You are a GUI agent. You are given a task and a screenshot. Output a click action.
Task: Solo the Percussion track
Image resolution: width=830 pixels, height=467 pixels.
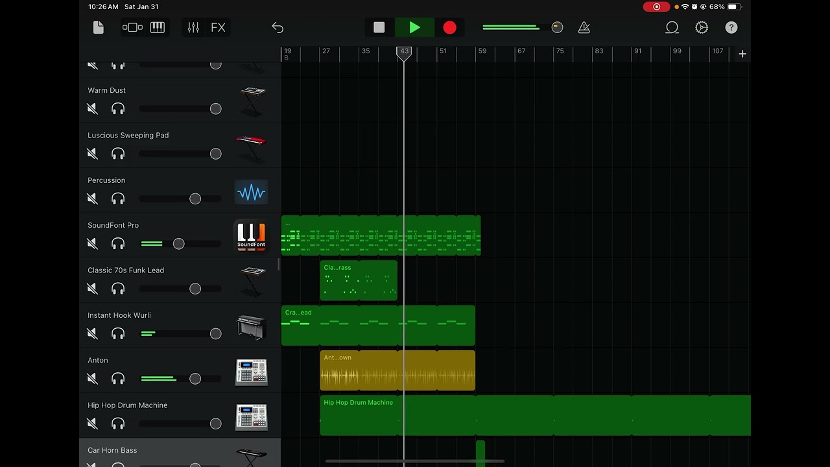(x=118, y=198)
